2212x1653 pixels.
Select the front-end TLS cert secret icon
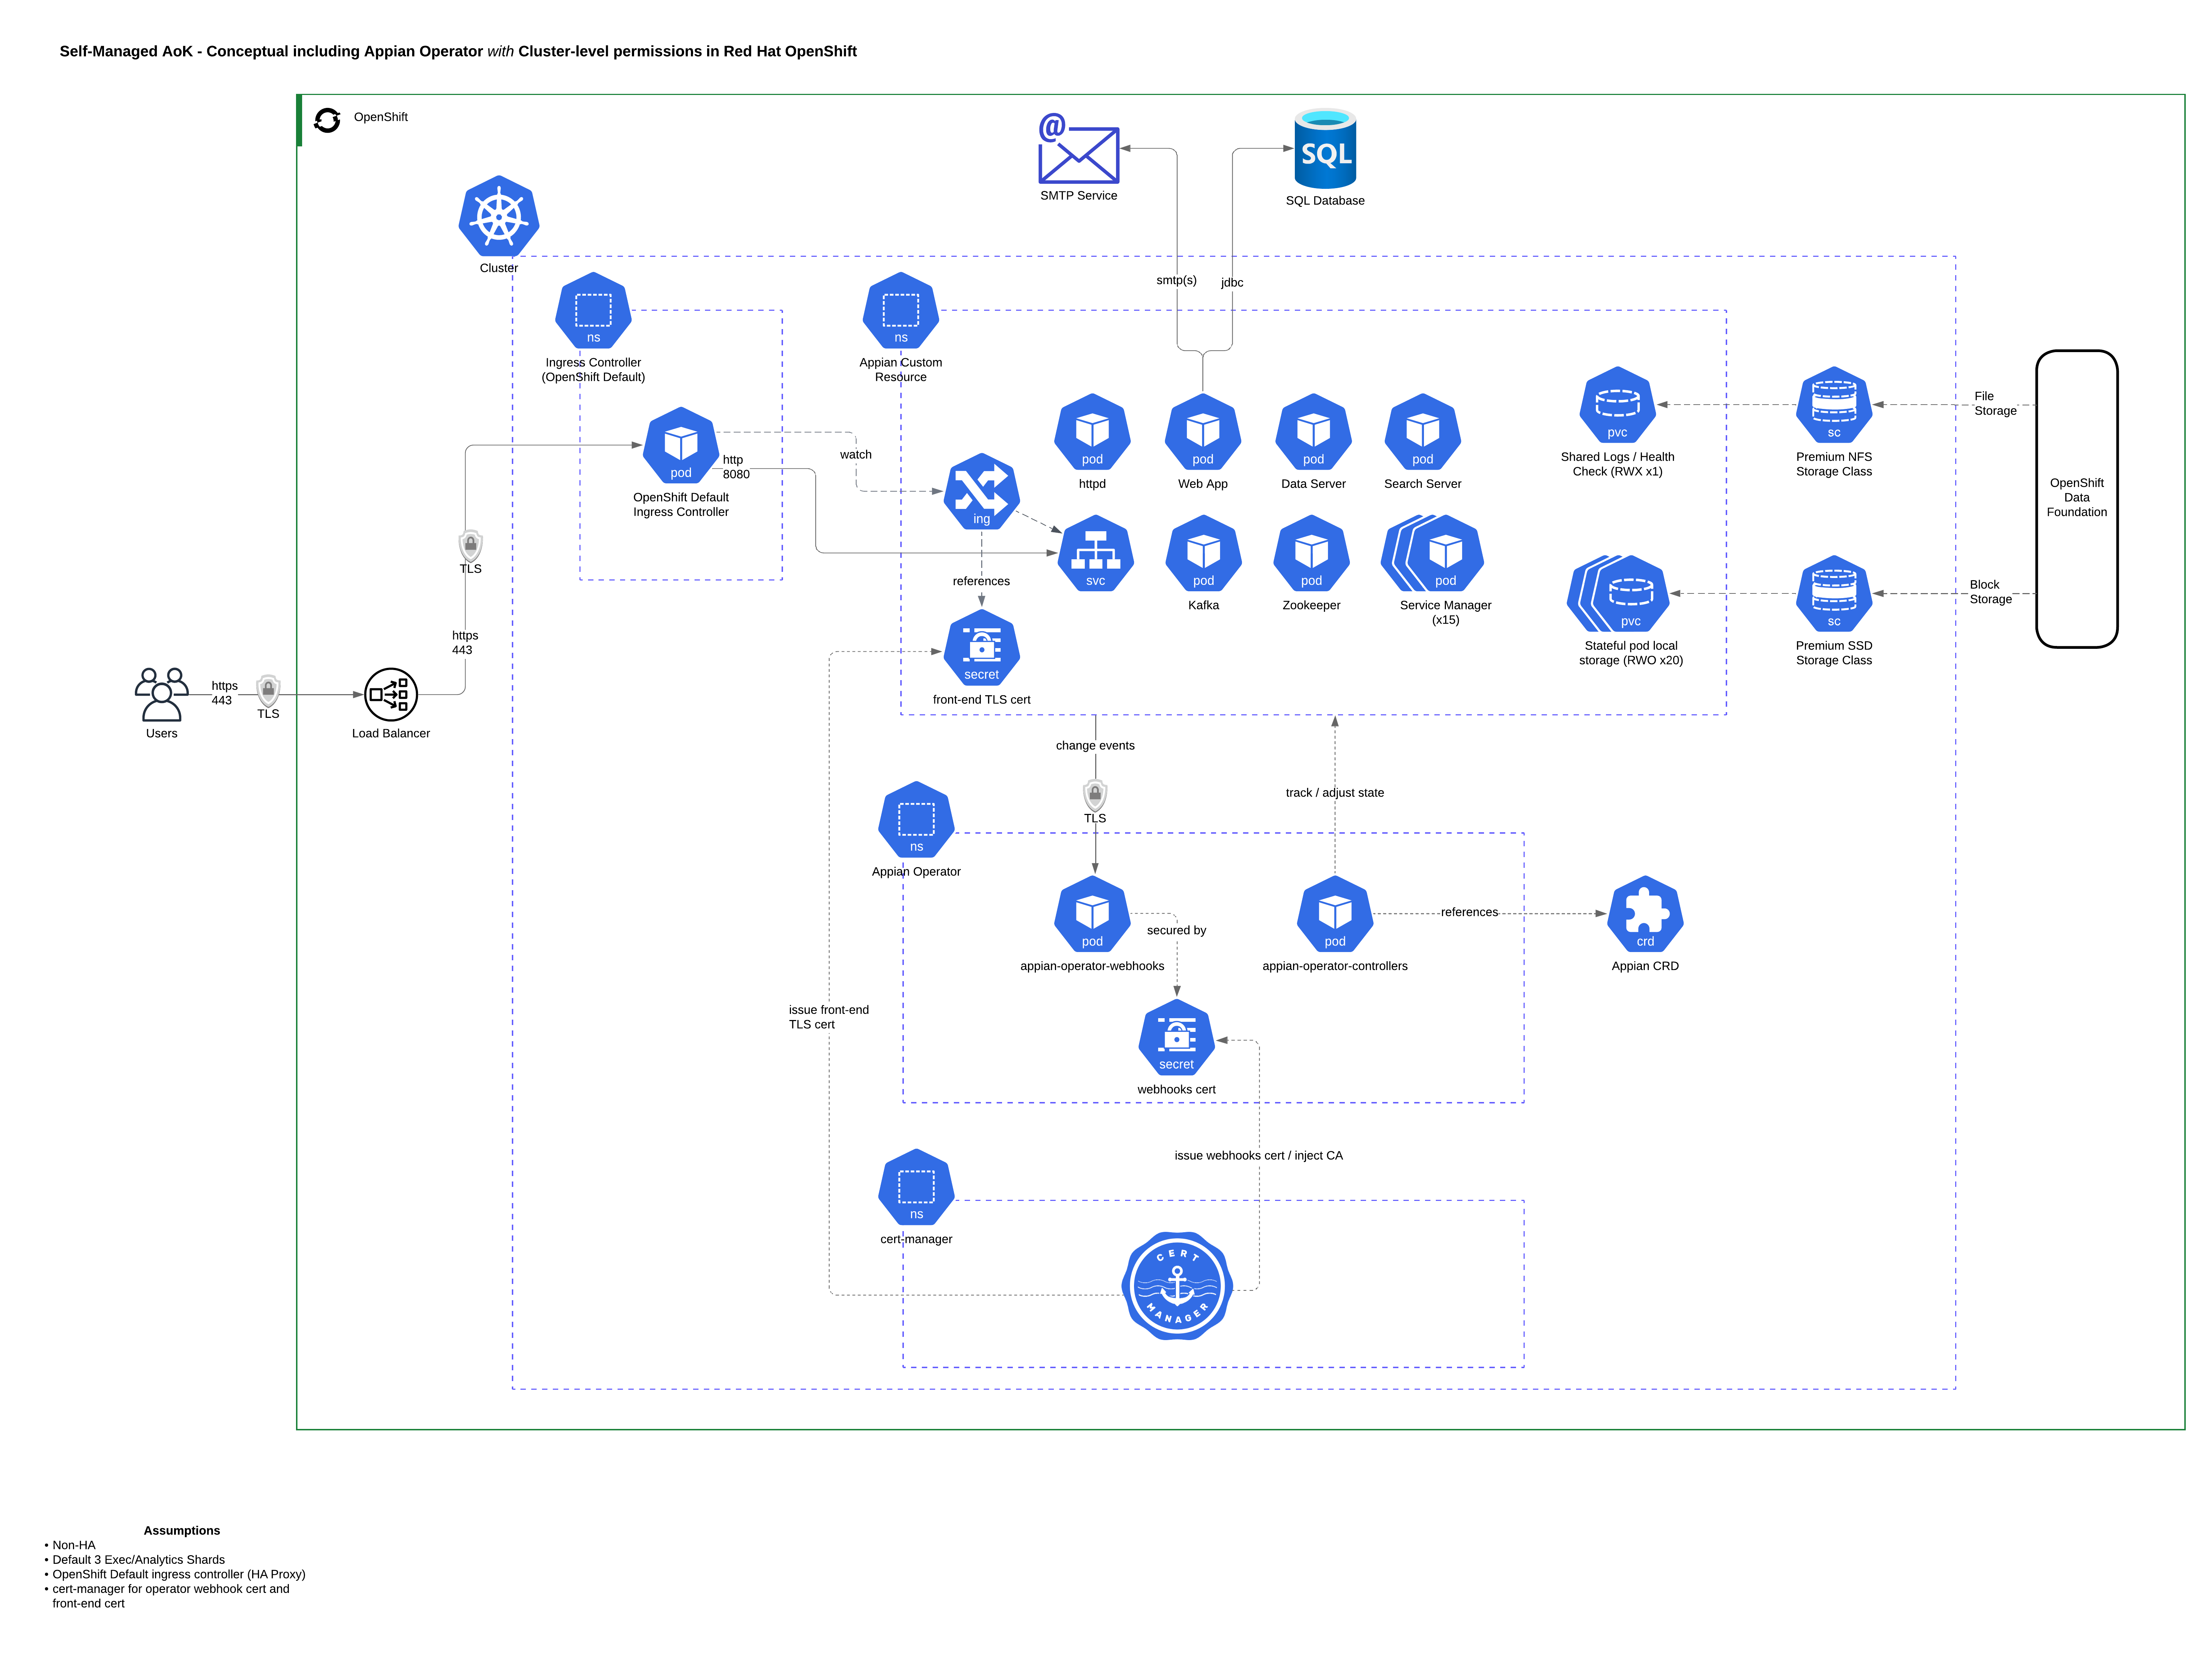tap(982, 648)
